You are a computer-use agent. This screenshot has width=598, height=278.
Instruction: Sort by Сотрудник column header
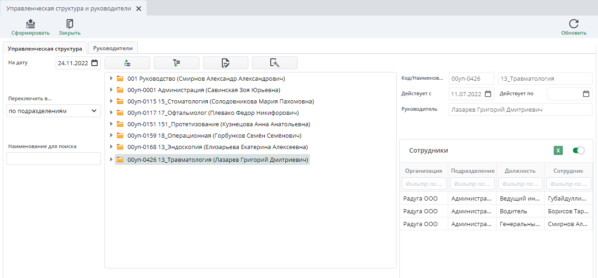pyautogui.click(x=568, y=171)
